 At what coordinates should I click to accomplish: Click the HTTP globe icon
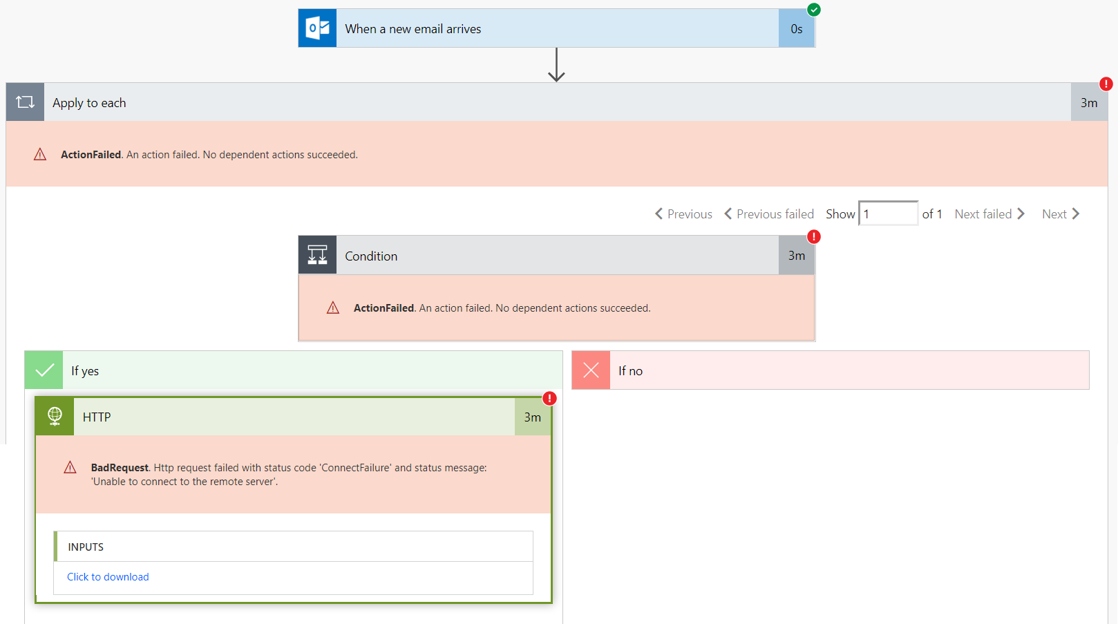[x=55, y=416]
